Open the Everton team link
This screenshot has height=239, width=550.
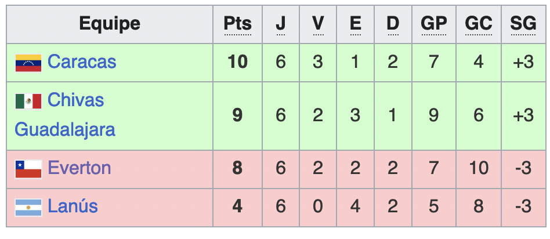click(79, 168)
